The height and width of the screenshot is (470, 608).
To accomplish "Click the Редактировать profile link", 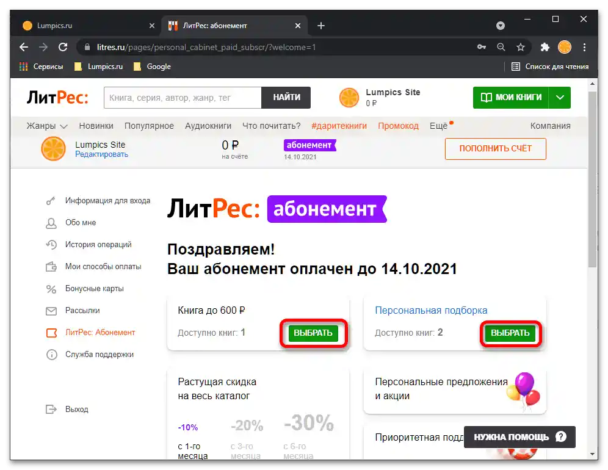I will (101, 154).
